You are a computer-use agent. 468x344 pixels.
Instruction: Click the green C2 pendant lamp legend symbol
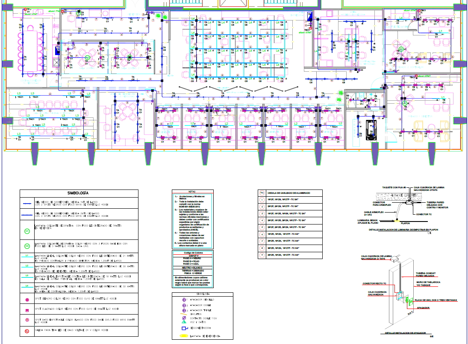click(26, 245)
